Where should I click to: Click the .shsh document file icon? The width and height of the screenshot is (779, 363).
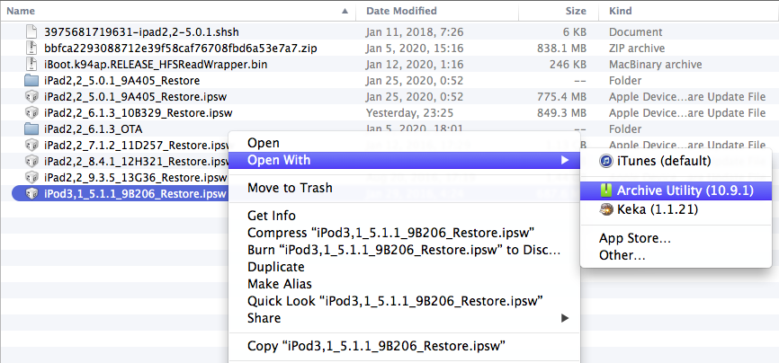(31, 31)
